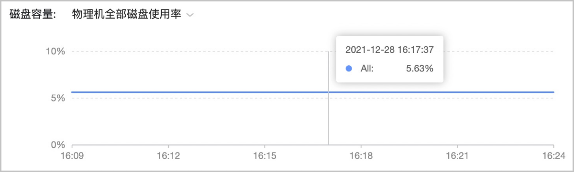
Task: Click the 0% label on the y-axis
Action: tap(57, 144)
